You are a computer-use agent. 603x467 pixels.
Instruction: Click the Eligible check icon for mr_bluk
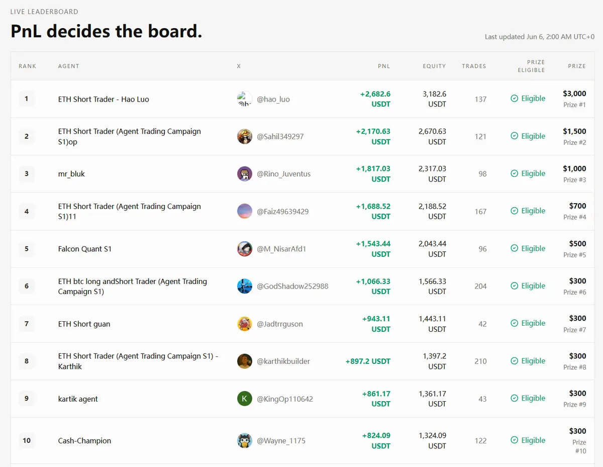[x=514, y=173]
